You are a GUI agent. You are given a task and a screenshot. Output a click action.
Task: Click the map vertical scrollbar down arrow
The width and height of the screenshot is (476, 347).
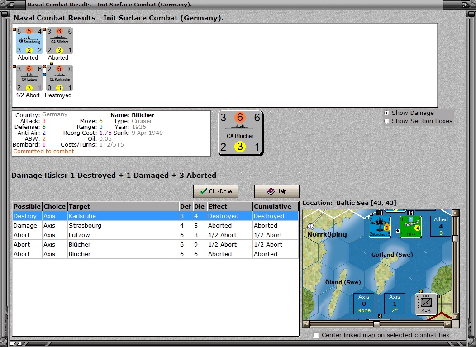coord(455,317)
